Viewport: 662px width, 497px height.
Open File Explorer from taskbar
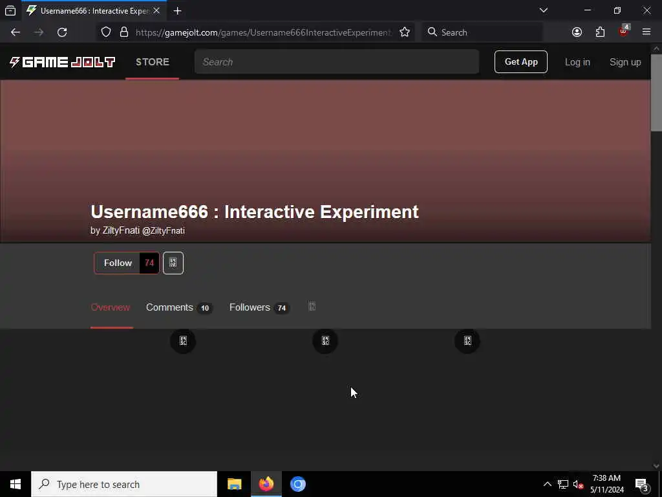(x=234, y=484)
